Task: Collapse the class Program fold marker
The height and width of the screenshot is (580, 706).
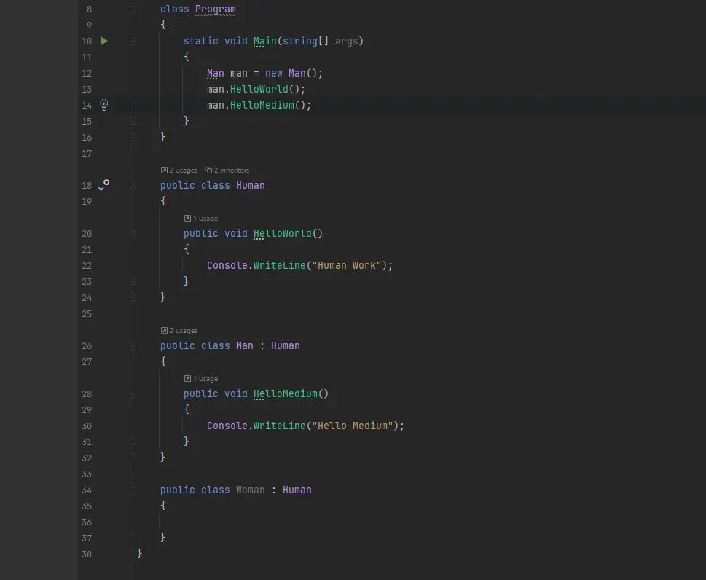Action: (133, 9)
